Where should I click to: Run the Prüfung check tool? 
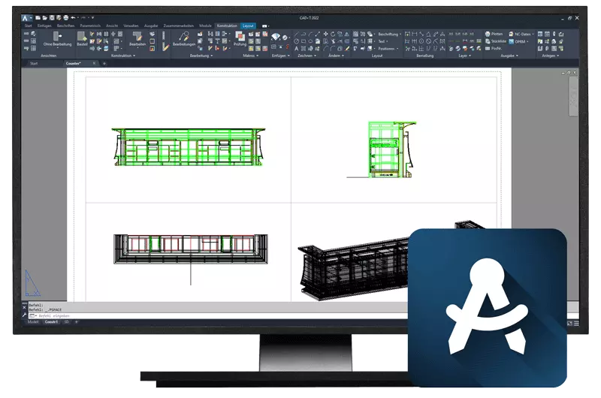[240, 38]
